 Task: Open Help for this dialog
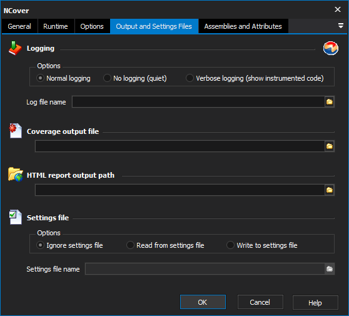tap(315, 303)
